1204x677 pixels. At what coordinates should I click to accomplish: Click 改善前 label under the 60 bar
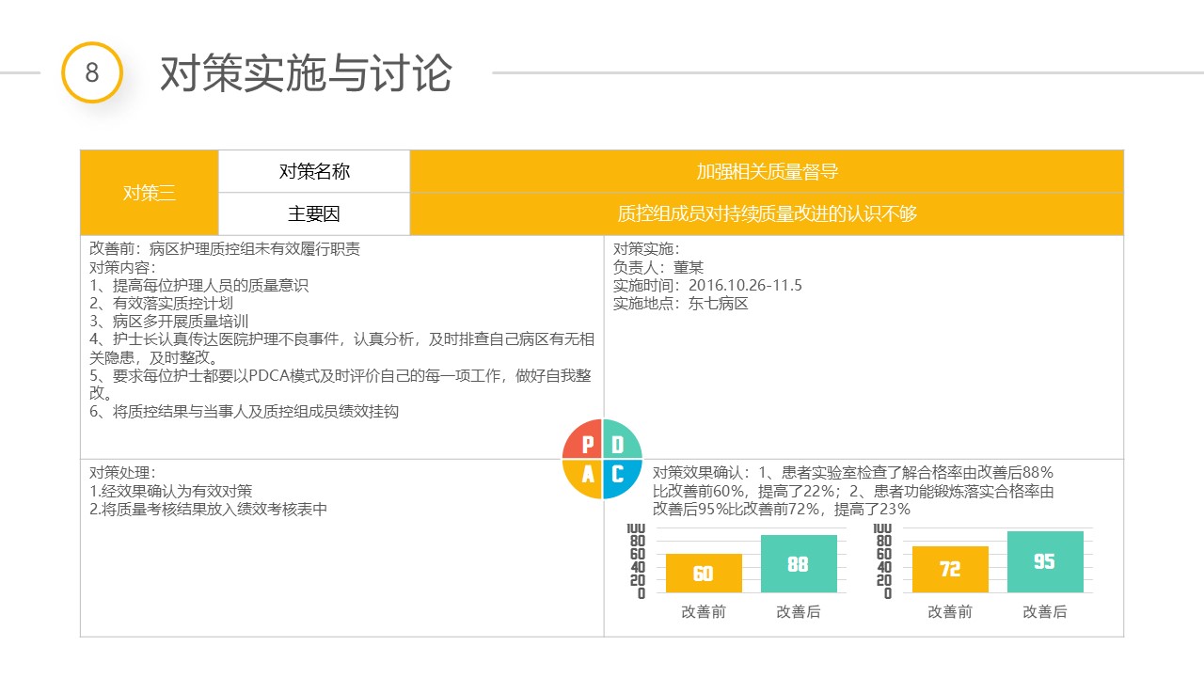pos(704,612)
